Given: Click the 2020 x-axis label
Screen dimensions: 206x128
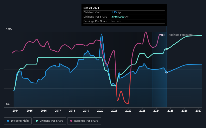Looking at the screenshot, I should [x=100, y=111].
